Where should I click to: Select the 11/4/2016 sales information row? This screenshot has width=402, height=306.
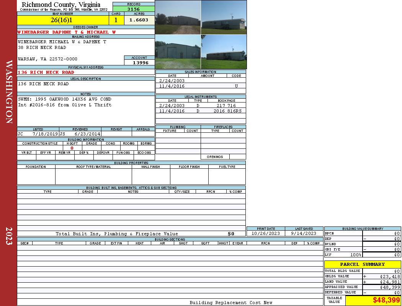pyautogui.click(x=200, y=86)
